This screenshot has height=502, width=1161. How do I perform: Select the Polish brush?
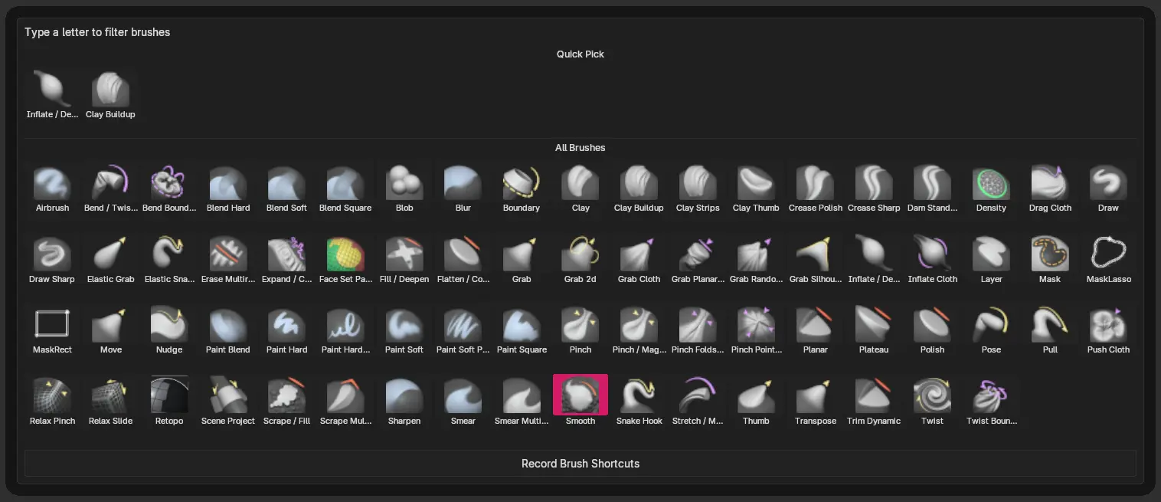pos(932,330)
